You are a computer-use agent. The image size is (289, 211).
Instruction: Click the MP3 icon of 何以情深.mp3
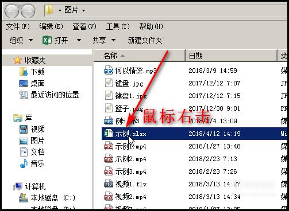click(x=109, y=71)
